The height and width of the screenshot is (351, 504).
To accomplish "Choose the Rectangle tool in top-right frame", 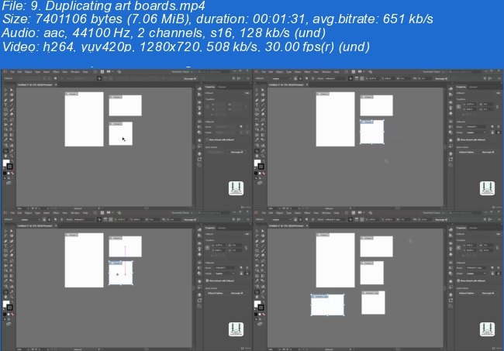I will point(257,109).
